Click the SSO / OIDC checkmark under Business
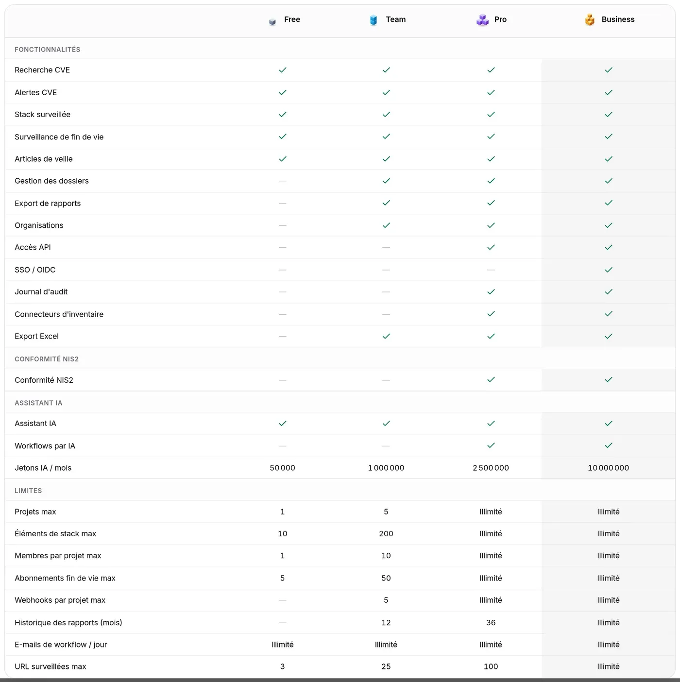680x682 pixels. pos(609,270)
